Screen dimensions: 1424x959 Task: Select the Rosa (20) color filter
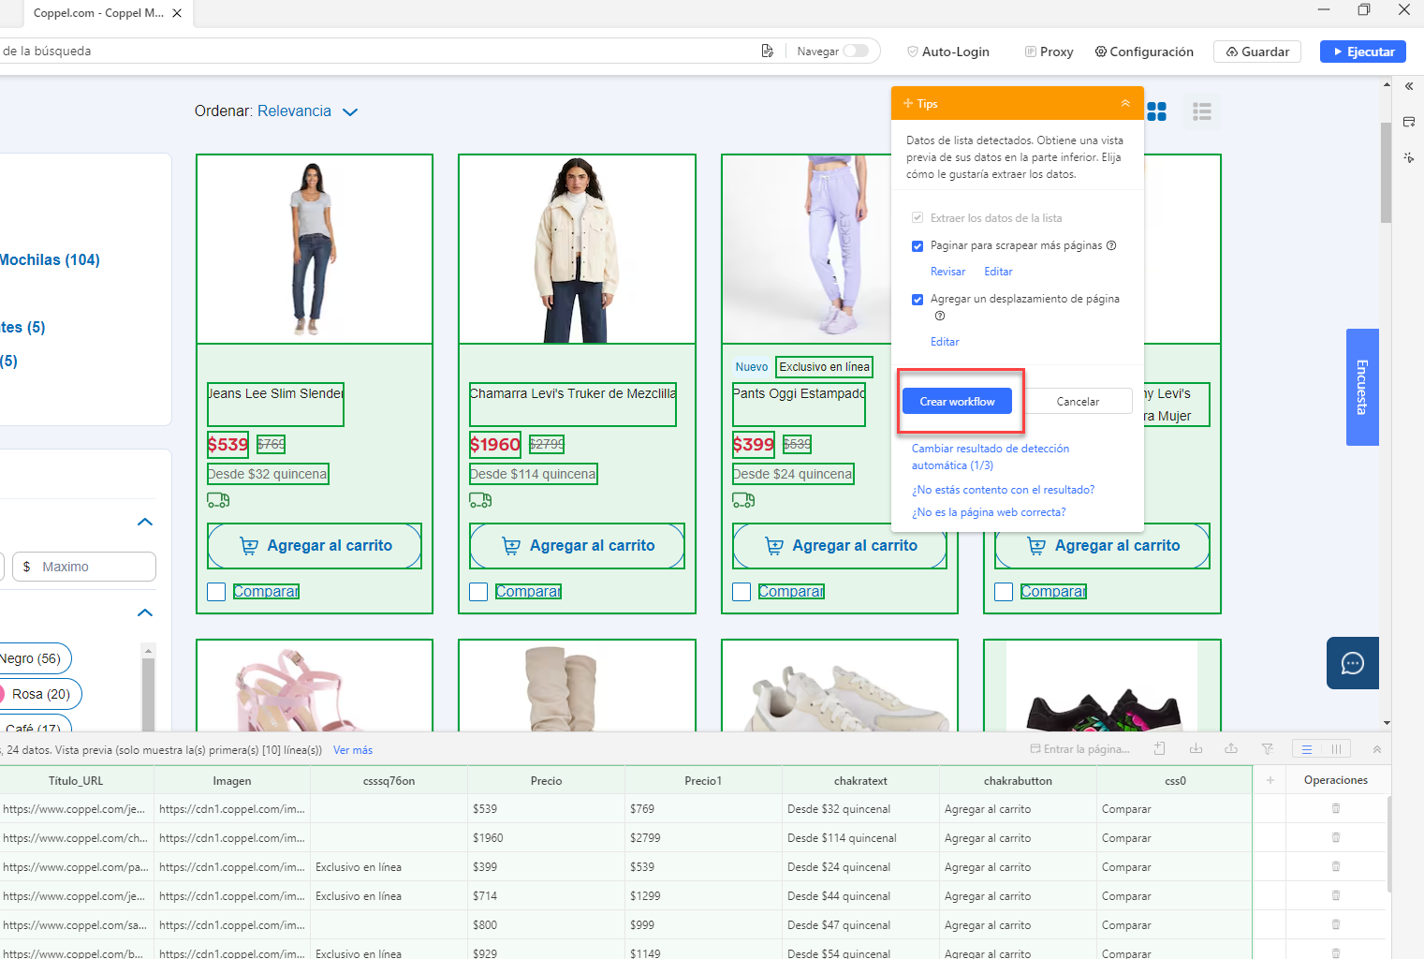coord(38,694)
